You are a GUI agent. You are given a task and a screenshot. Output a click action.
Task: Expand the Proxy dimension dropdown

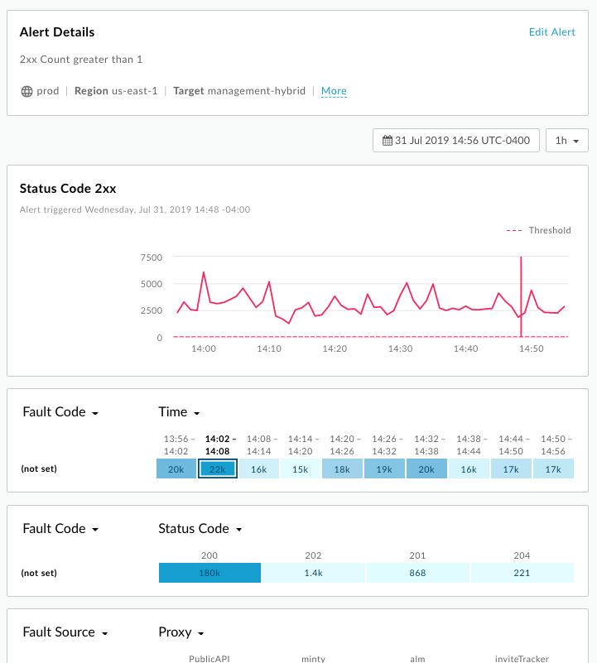point(181,632)
